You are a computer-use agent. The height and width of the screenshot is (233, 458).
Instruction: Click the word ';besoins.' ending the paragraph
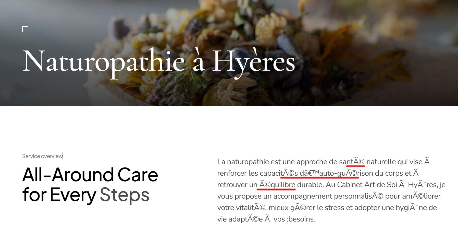(x=301, y=219)
